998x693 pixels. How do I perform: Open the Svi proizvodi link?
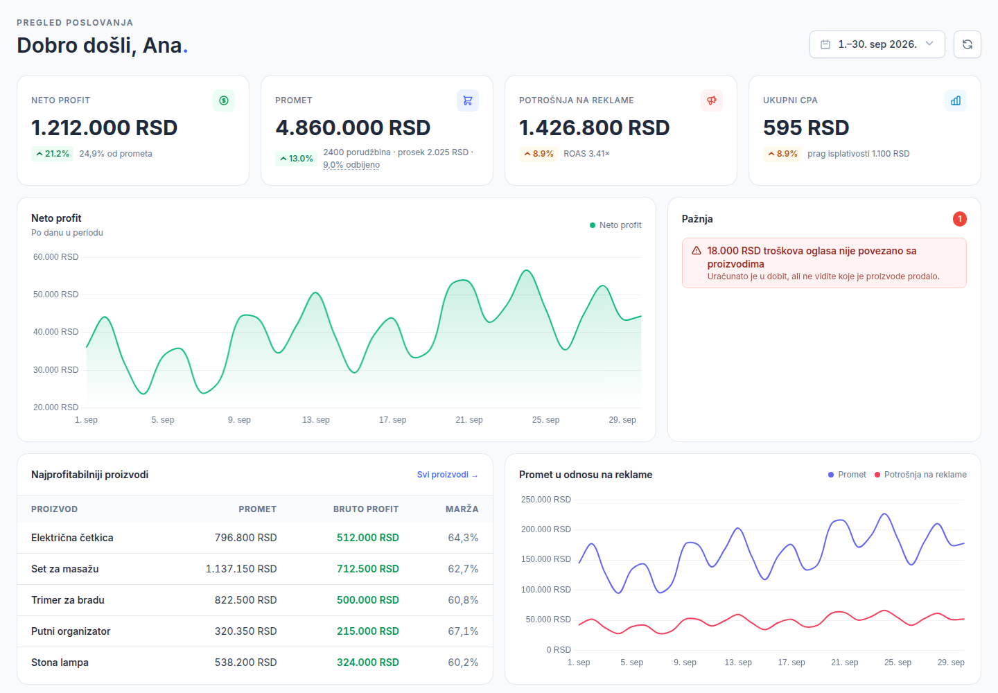(x=448, y=475)
